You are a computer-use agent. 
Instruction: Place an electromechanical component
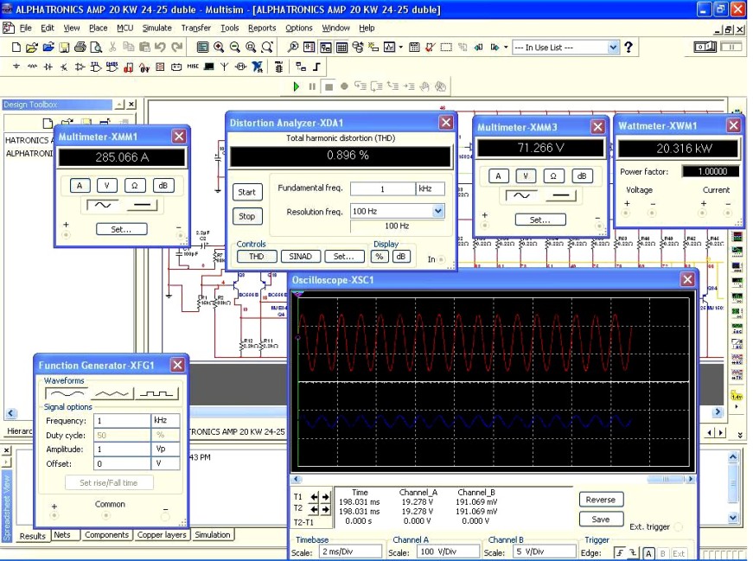pos(240,67)
